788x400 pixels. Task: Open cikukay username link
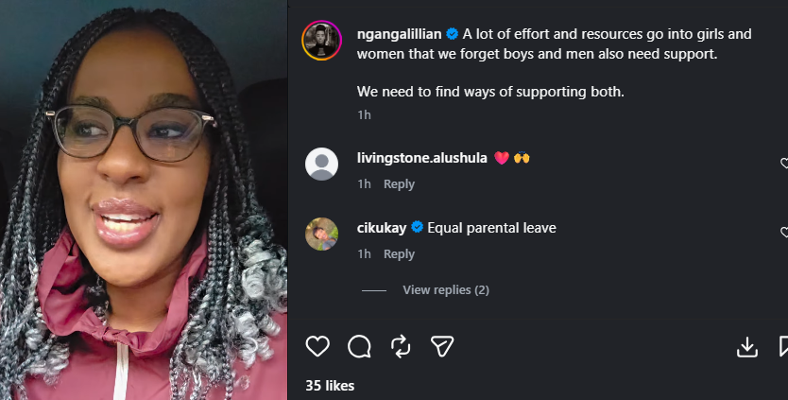point(382,228)
